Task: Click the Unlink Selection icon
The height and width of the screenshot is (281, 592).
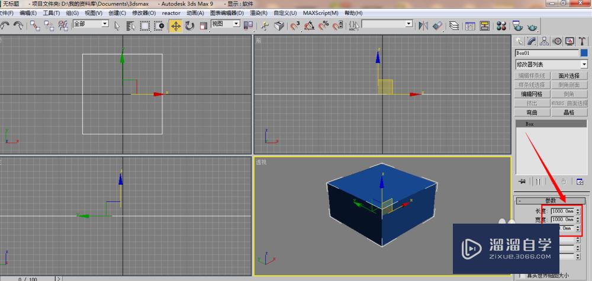Action: (49, 25)
